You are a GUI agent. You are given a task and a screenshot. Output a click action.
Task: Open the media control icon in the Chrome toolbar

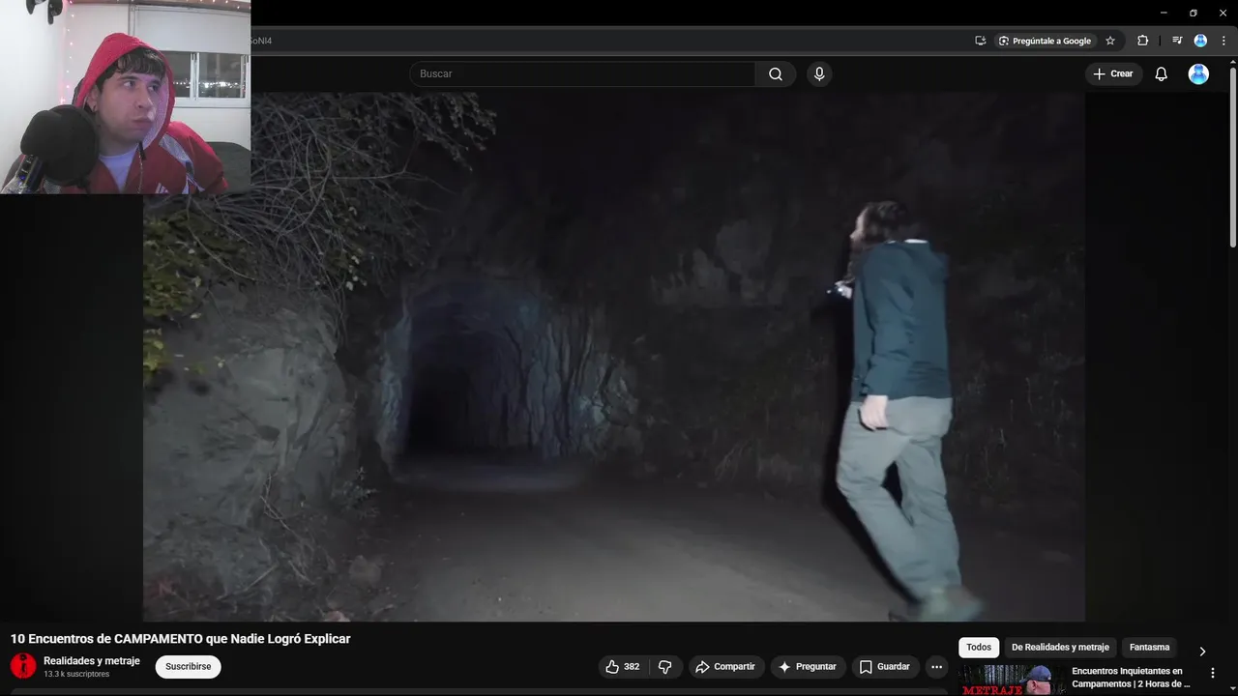click(1177, 41)
